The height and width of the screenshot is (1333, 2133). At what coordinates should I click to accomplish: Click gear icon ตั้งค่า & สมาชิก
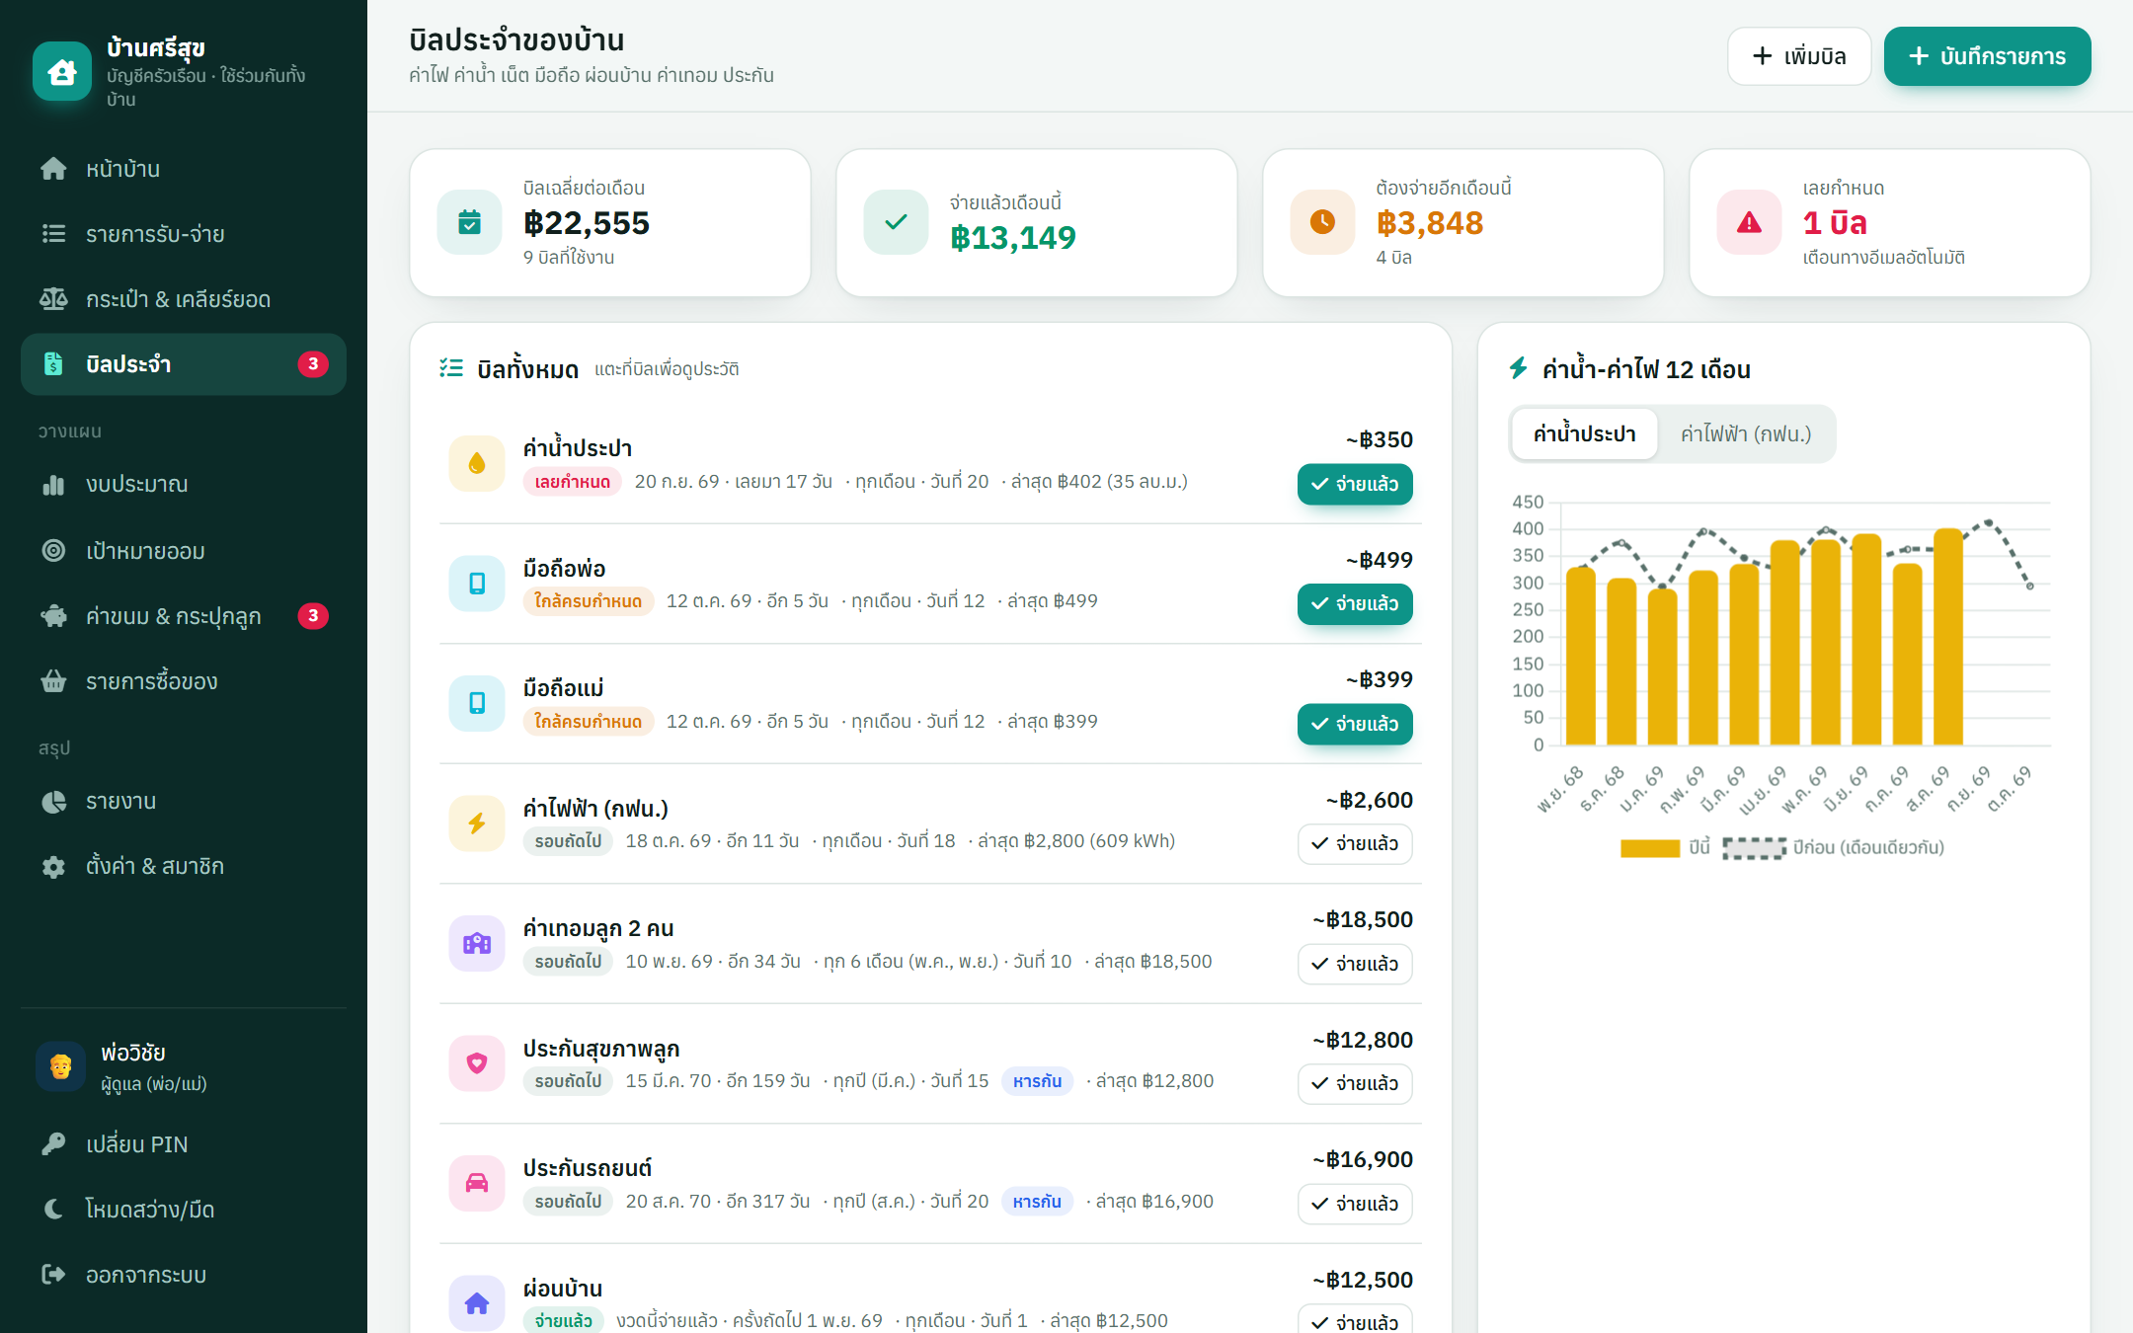(x=53, y=866)
